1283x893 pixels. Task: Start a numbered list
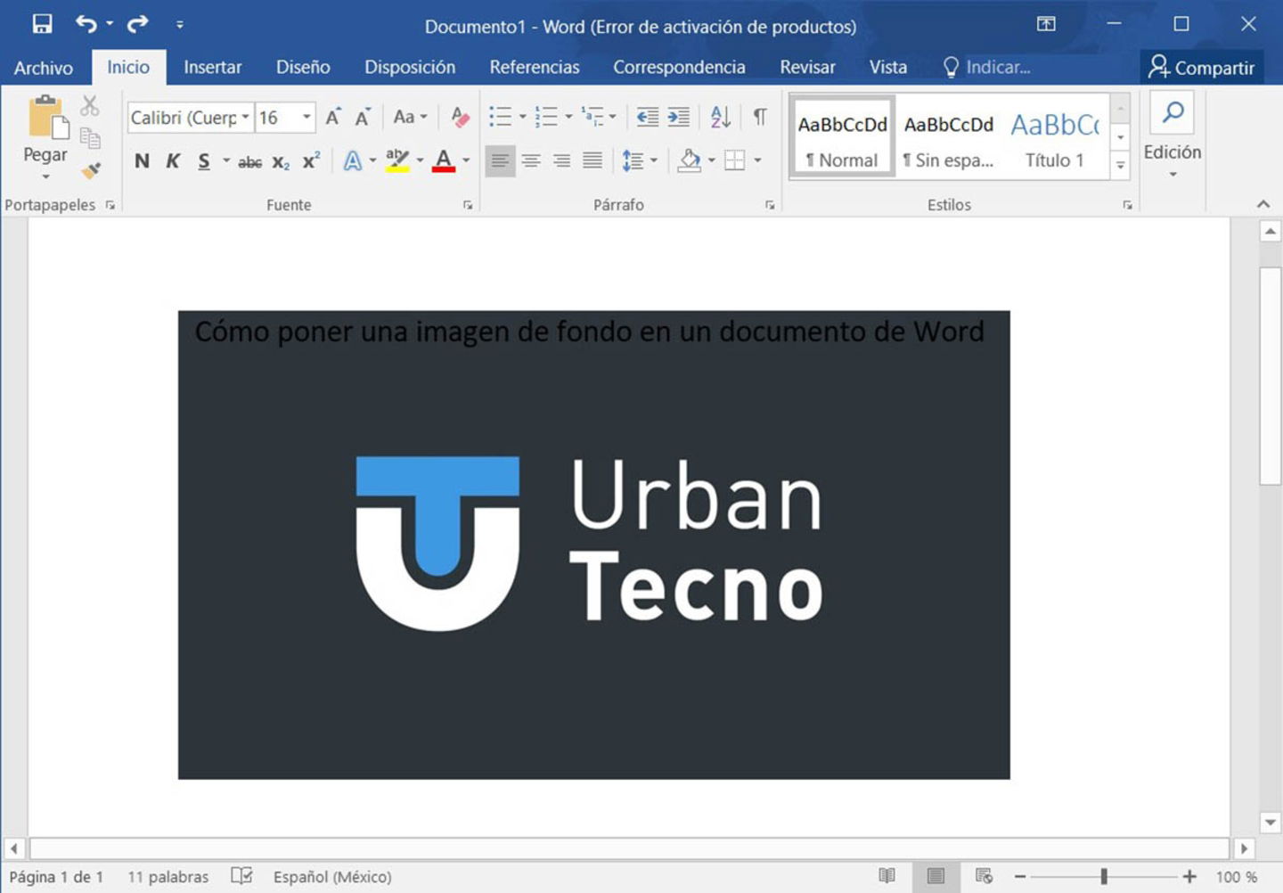546,117
